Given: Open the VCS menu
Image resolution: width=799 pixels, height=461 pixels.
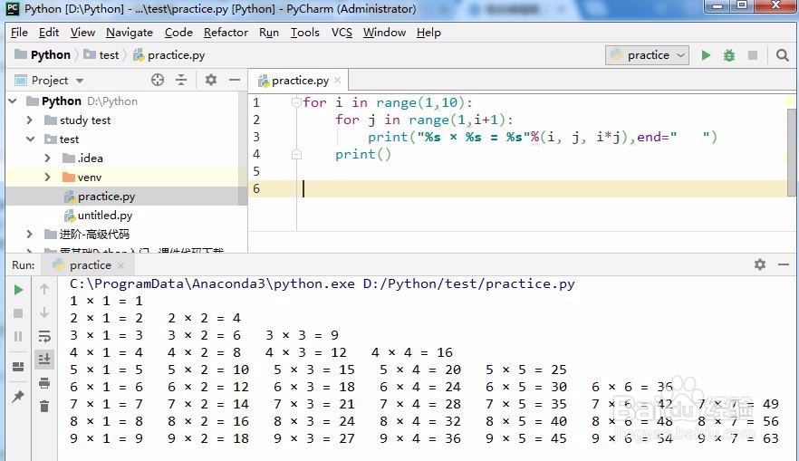Looking at the screenshot, I should [x=342, y=33].
